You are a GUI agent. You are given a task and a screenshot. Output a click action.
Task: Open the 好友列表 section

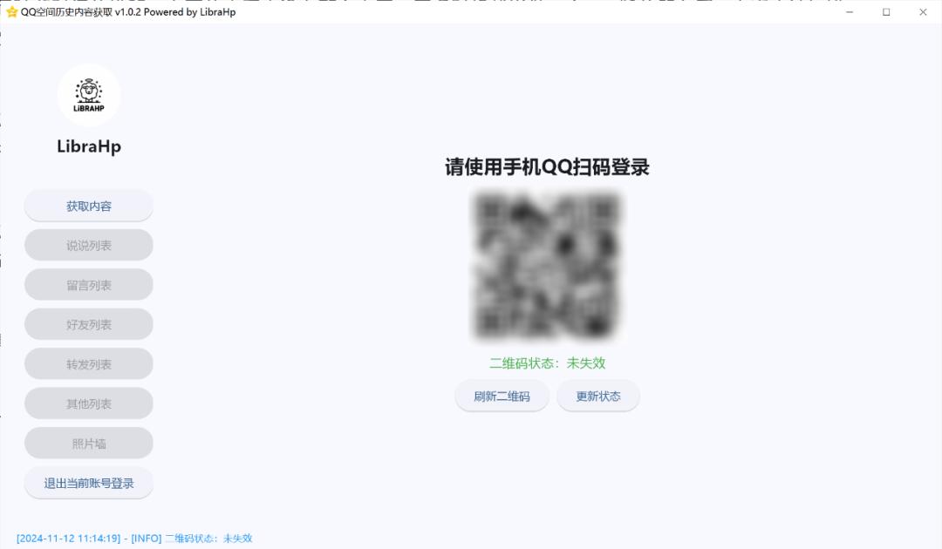(x=88, y=323)
